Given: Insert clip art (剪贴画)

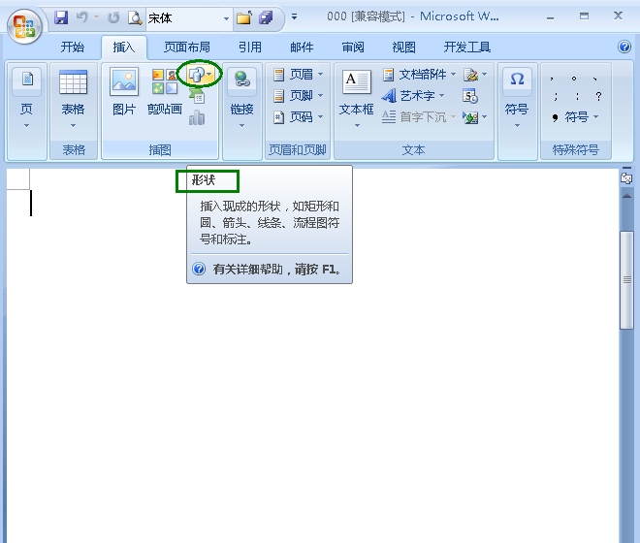Looking at the screenshot, I should tap(165, 91).
